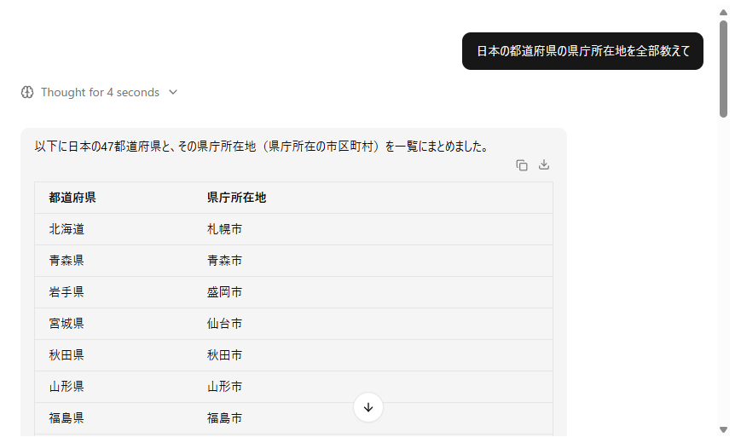The image size is (741, 443).
Task: Click the copy table icon
Action: coord(522,165)
